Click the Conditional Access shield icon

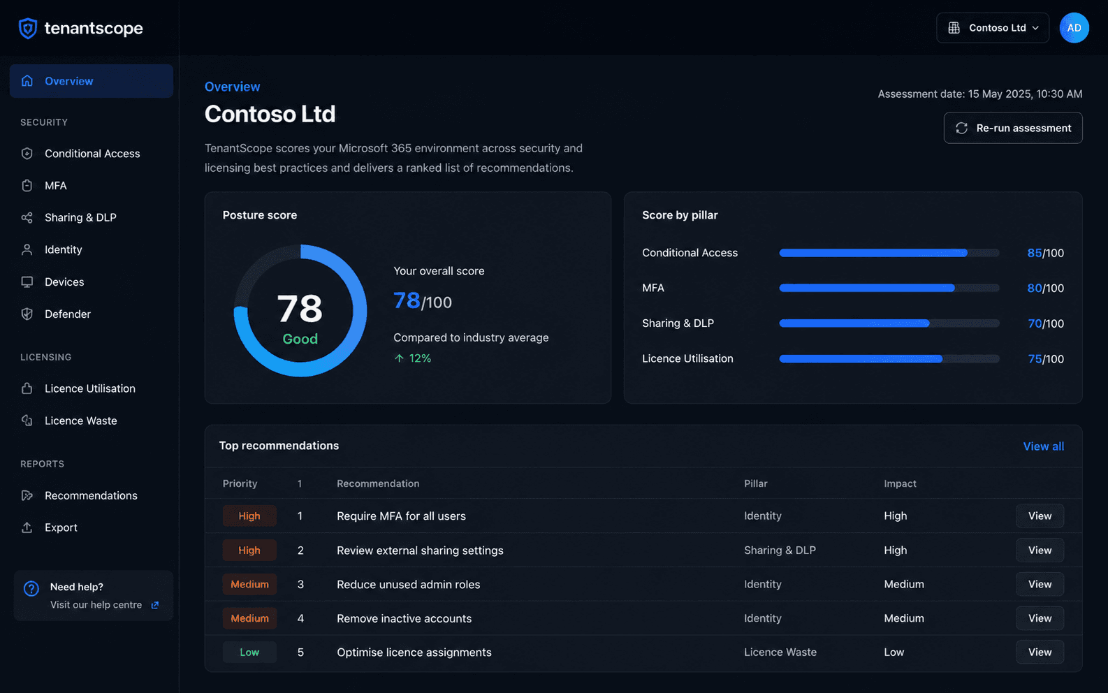(x=27, y=154)
